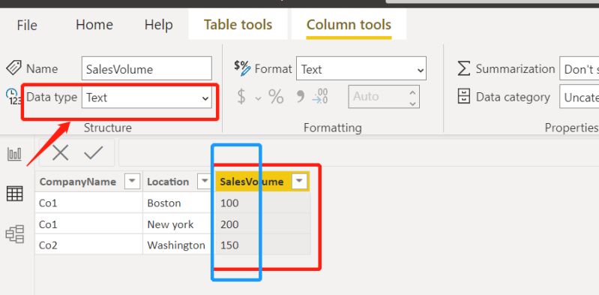Apply percentage format icon
Image resolution: width=599 pixels, height=295 pixels.
tap(276, 97)
